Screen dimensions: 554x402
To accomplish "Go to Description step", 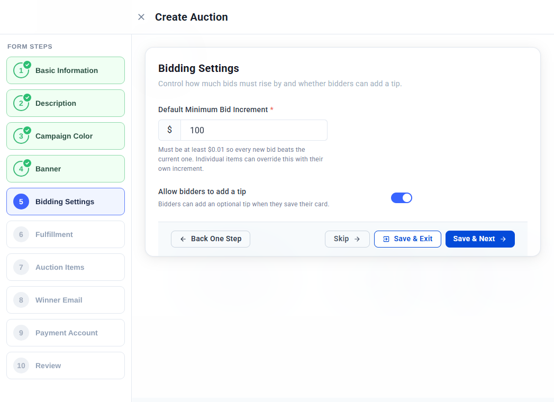I will pos(66,103).
